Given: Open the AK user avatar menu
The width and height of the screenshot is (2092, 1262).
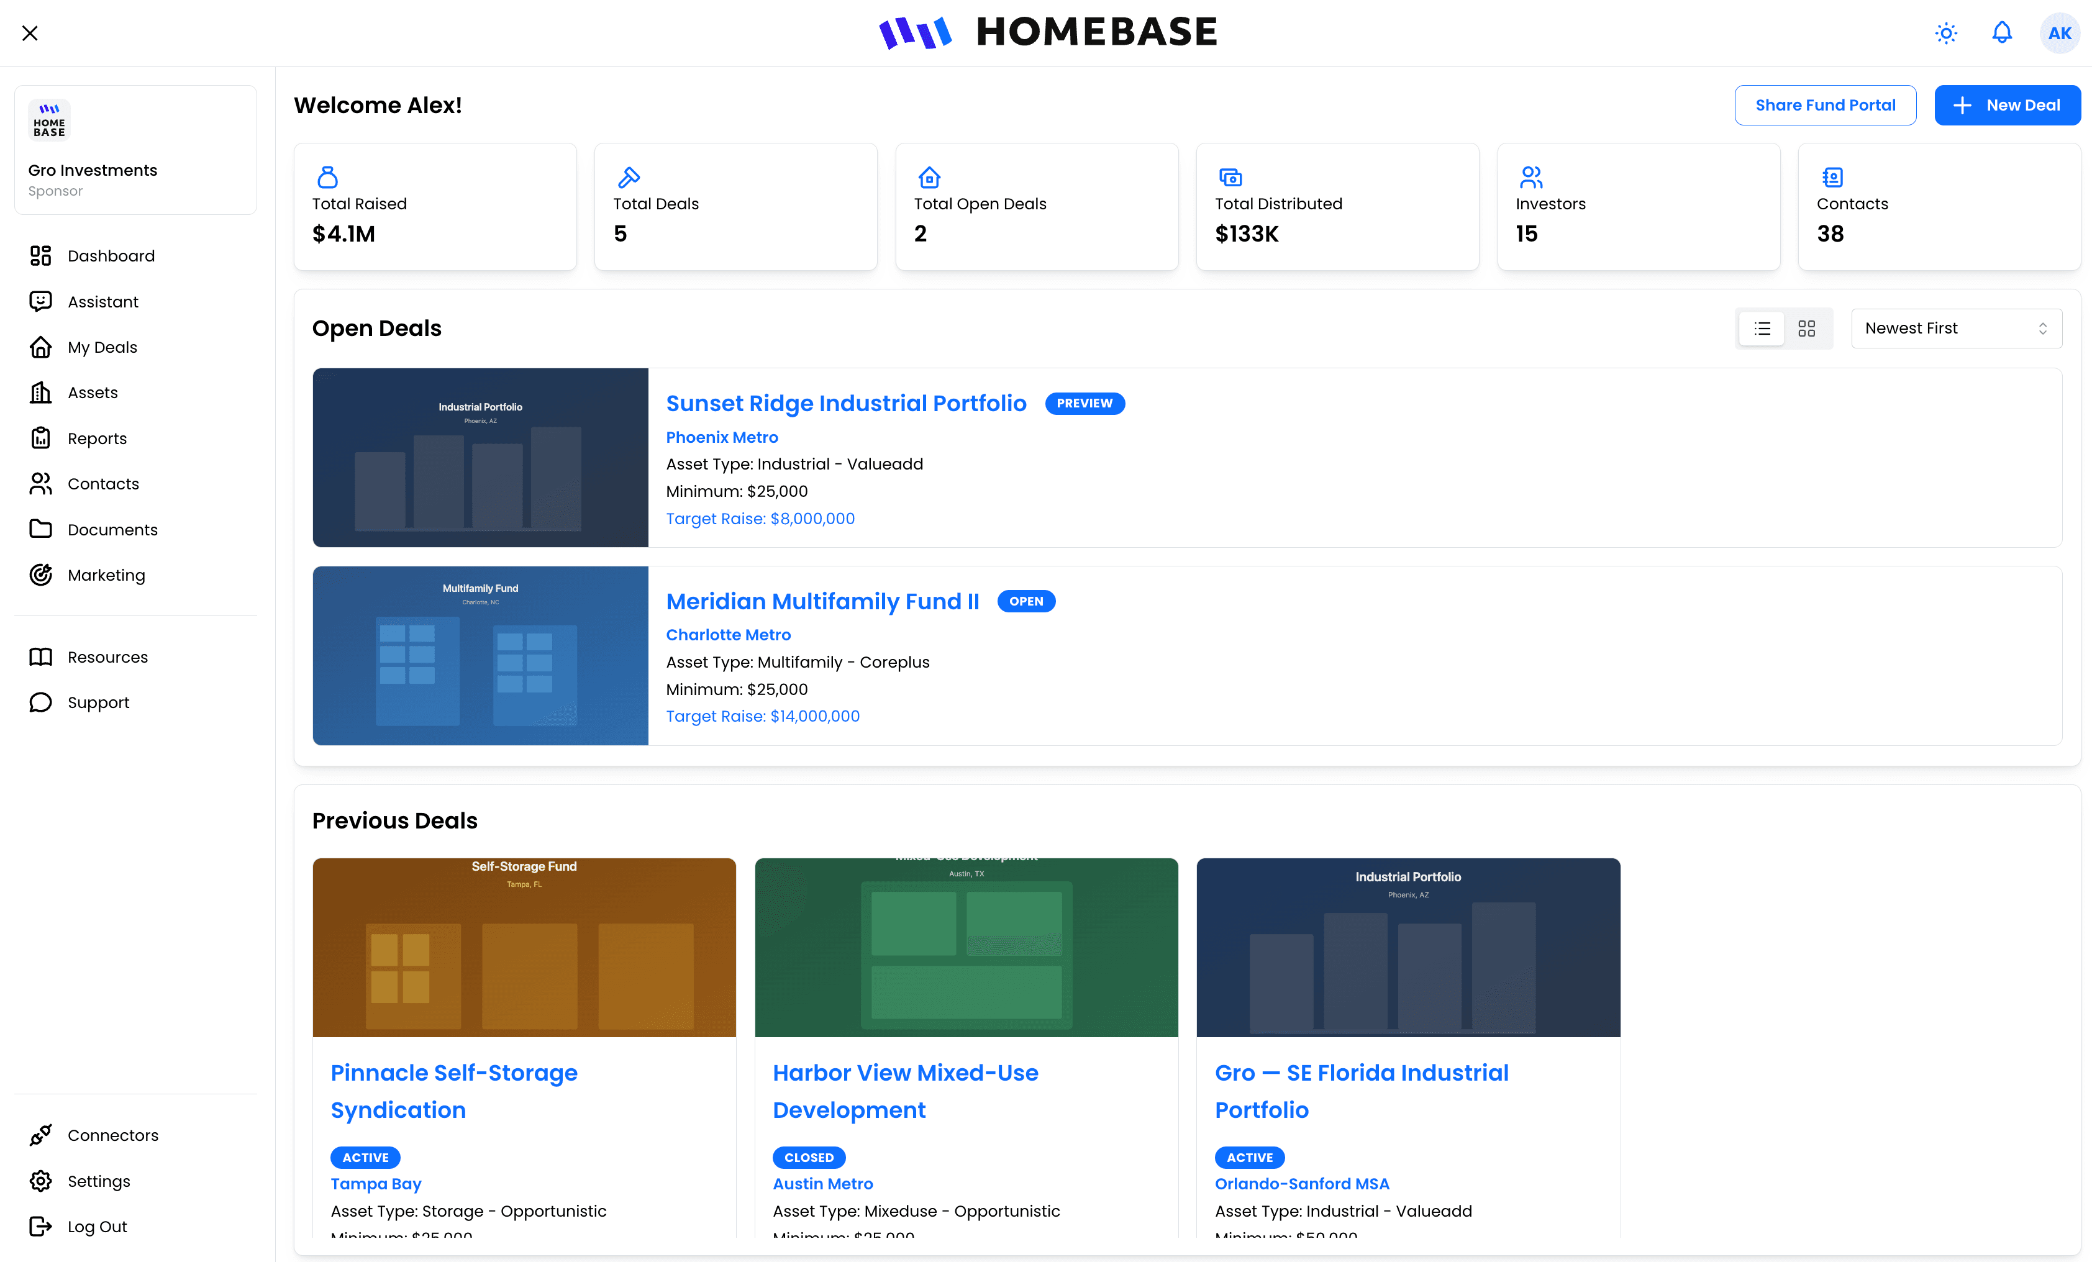Looking at the screenshot, I should point(2060,33).
